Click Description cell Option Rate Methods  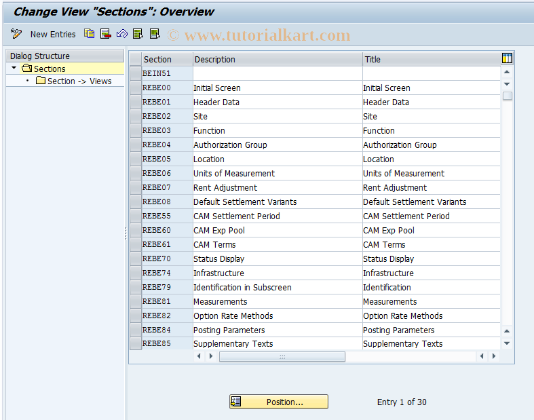tap(278, 317)
